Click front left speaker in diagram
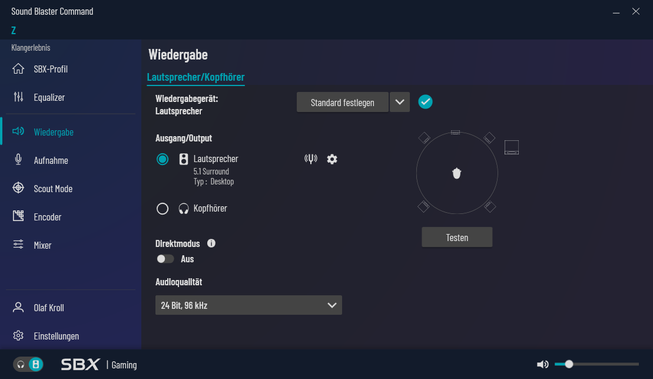Image resolution: width=653 pixels, height=379 pixels. click(x=424, y=138)
